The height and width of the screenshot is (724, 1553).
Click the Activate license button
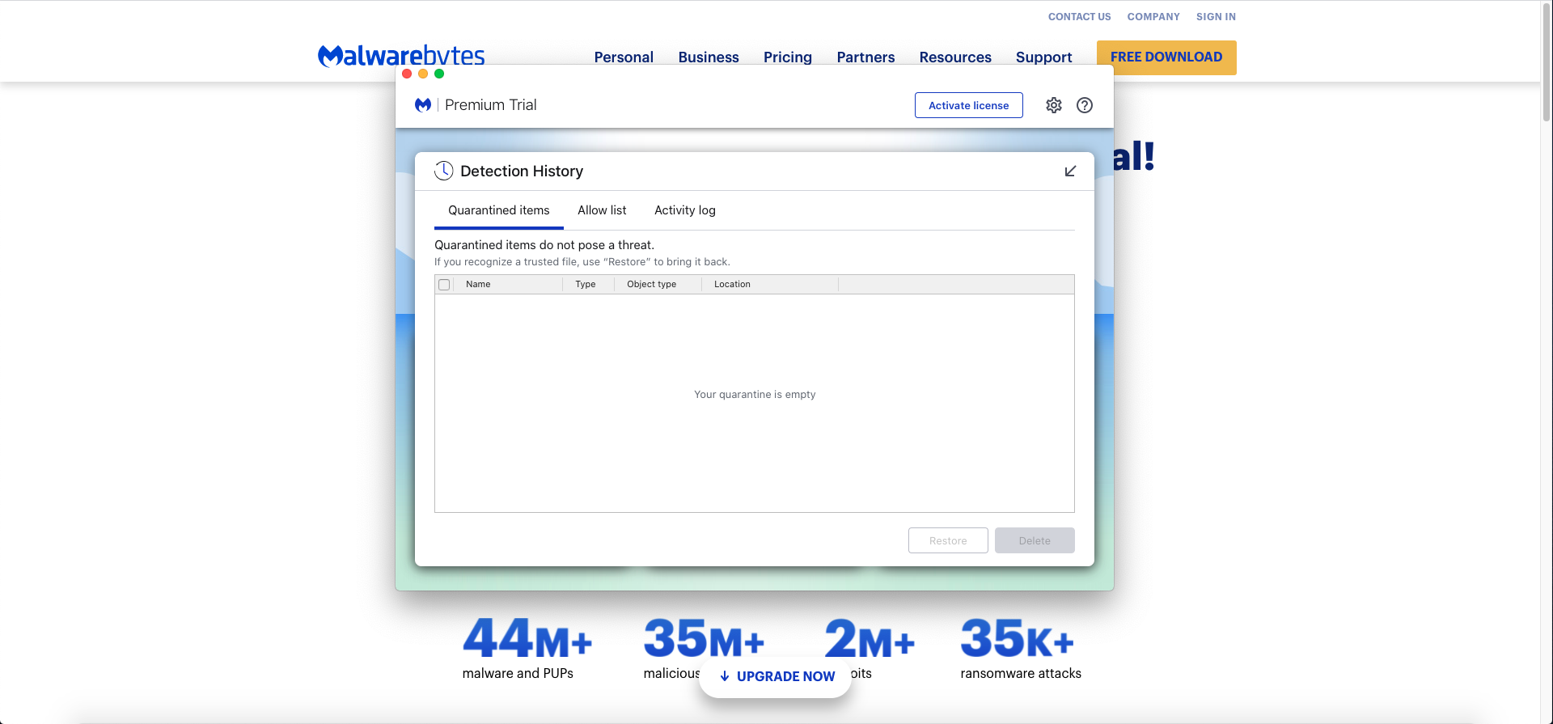(x=969, y=105)
